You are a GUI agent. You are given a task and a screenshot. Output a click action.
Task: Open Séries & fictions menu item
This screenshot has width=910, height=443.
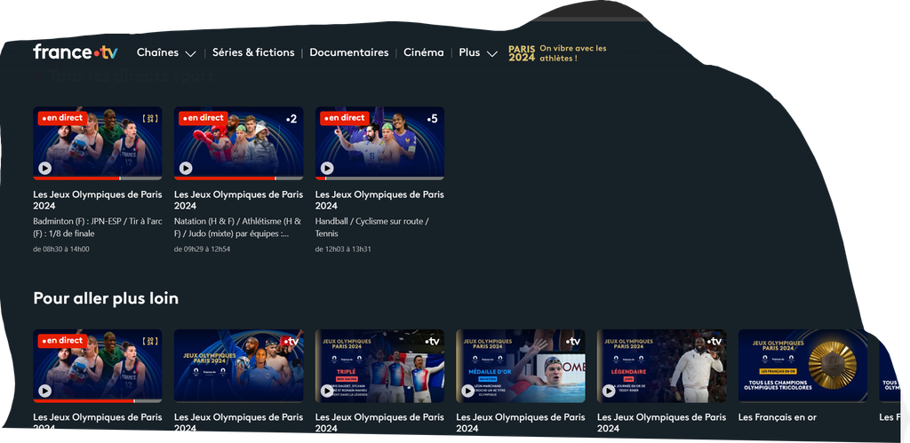[253, 52]
